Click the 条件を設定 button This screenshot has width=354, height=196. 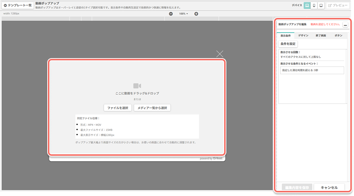[x=288, y=44]
